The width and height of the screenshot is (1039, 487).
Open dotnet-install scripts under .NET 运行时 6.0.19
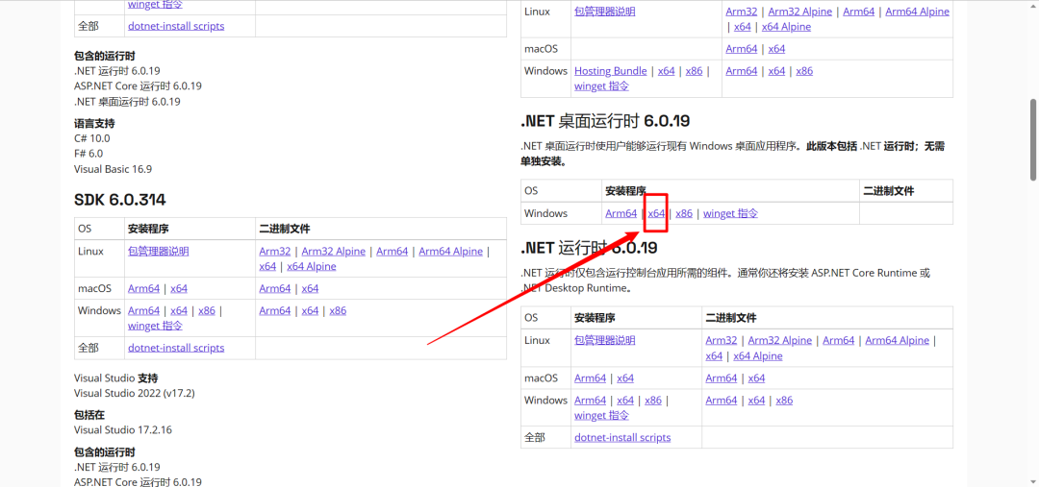pos(622,438)
